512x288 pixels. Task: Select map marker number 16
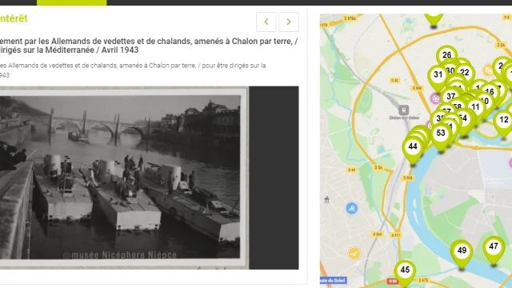tap(490, 92)
